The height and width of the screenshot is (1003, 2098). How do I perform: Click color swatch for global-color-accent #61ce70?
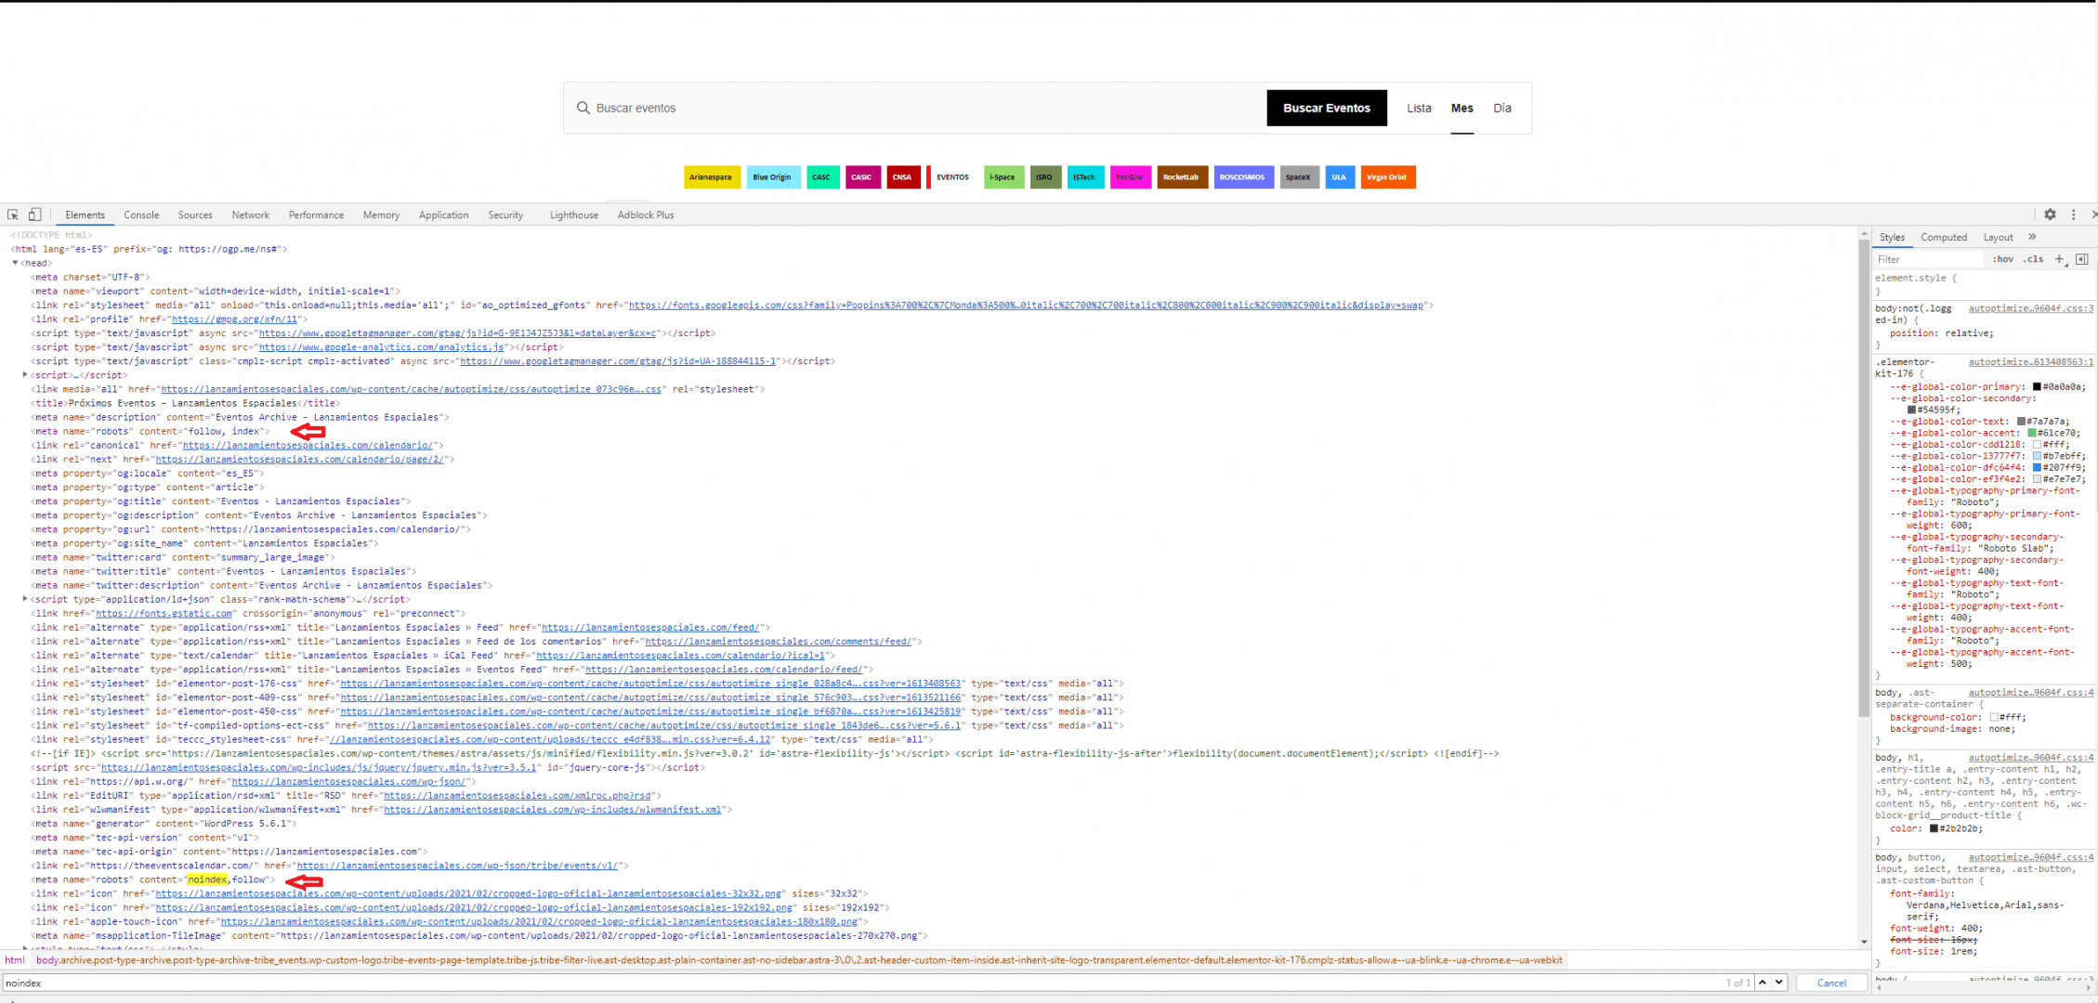2031,433
